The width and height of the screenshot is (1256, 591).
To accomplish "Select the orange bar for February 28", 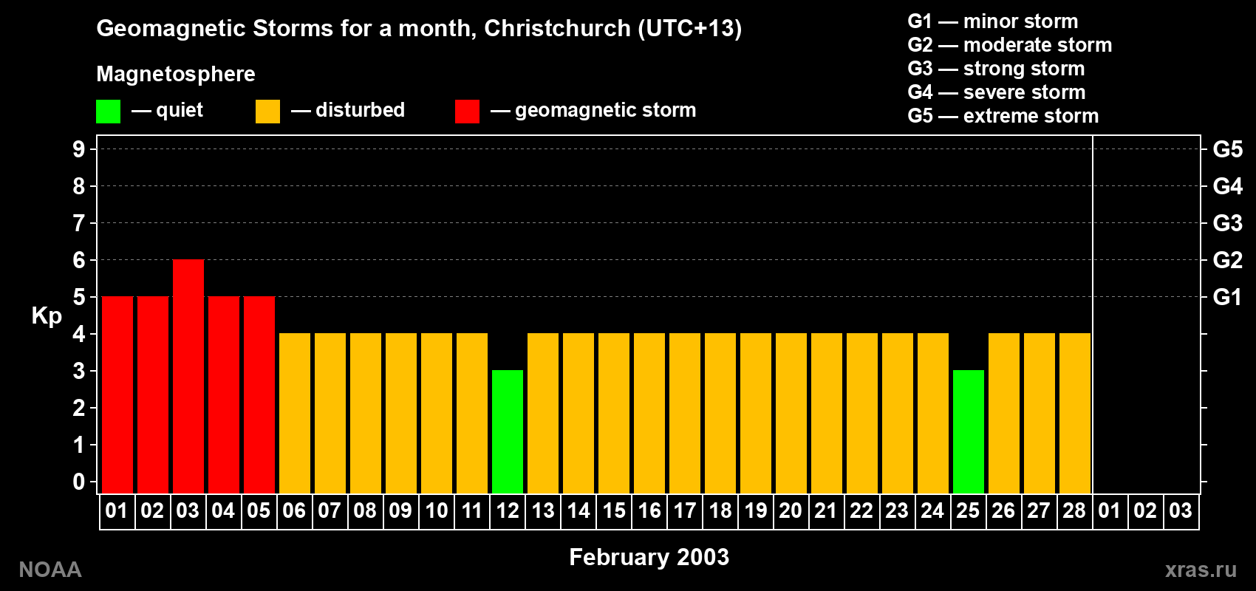I will (1075, 413).
